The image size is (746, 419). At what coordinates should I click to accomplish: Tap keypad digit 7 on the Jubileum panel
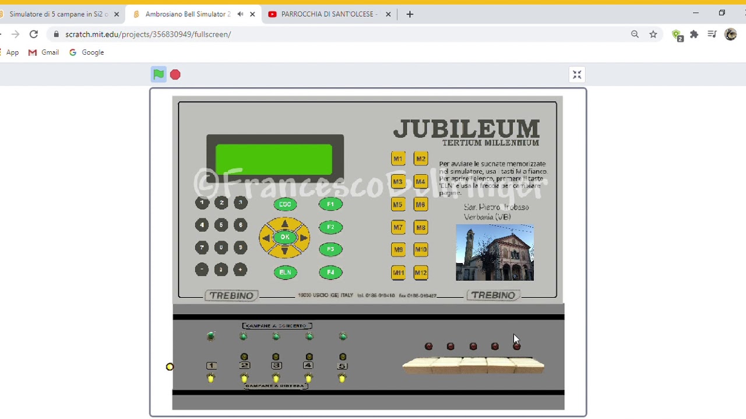(x=202, y=247)
